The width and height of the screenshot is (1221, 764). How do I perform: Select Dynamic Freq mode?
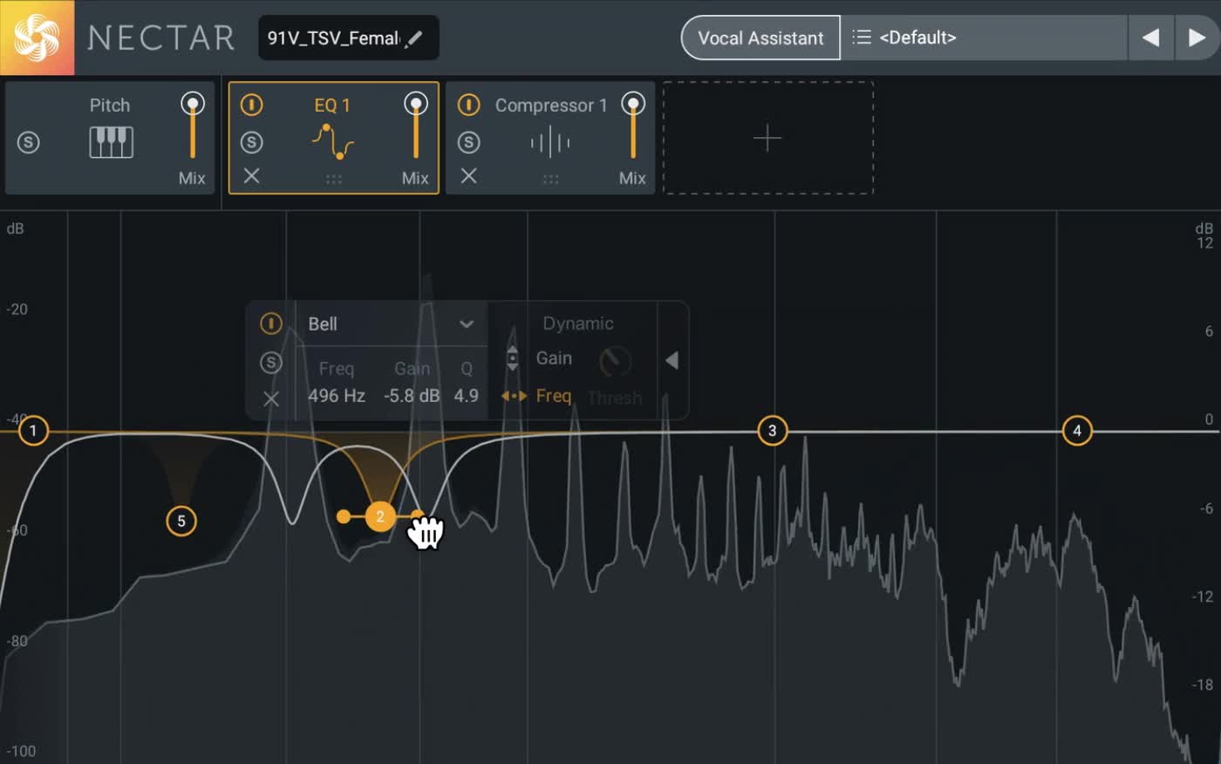pyautogui.click(x=553, y=396)
